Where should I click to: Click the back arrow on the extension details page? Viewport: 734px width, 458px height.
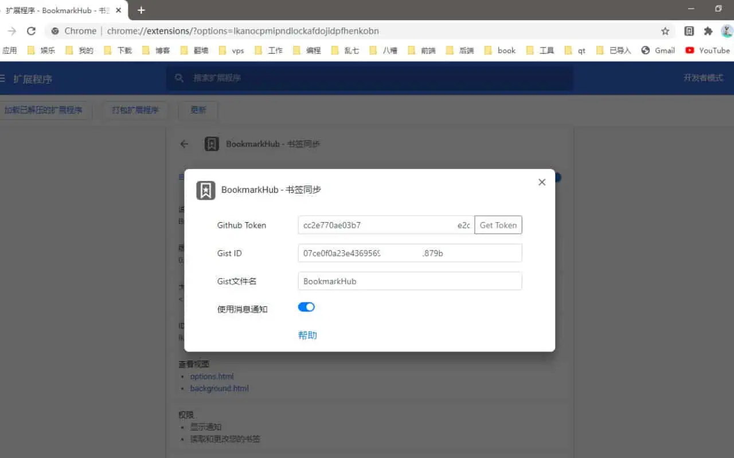[184, 144]
